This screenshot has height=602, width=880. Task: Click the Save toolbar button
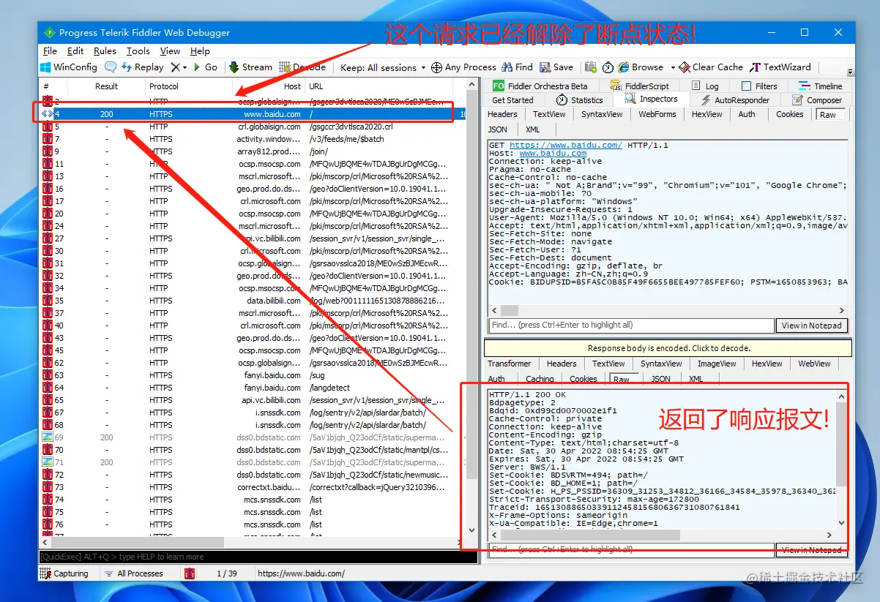click(556, 67)
